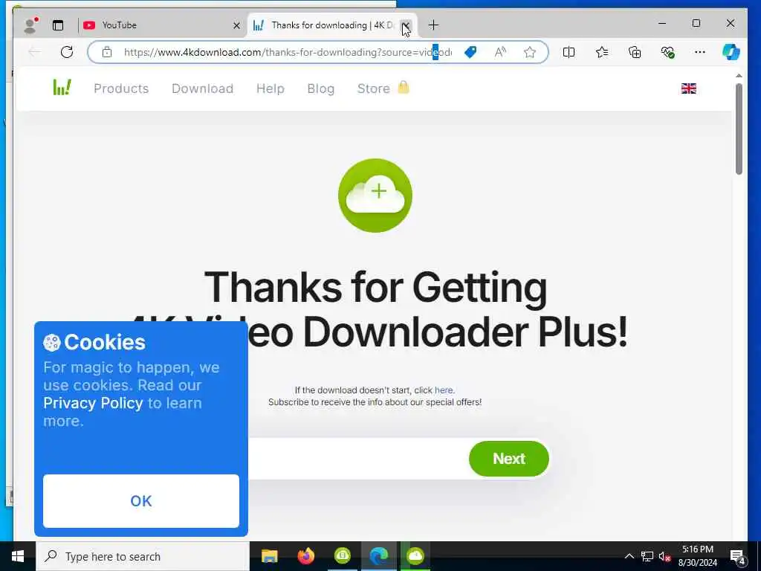Open the Download menu

202,88
